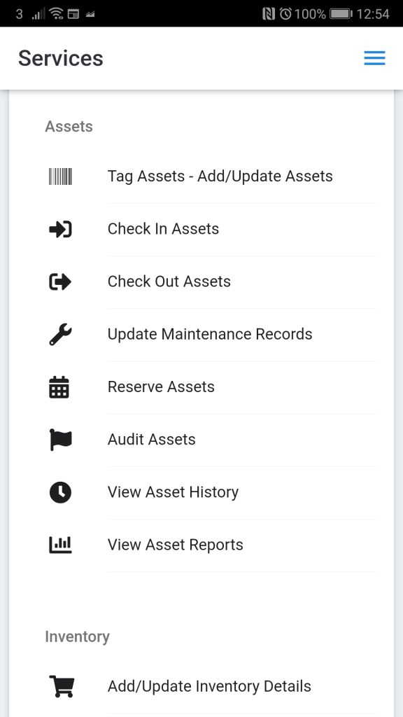Select Reserve Assets option
Screen dimensions: 403x717
pos(161,387)
